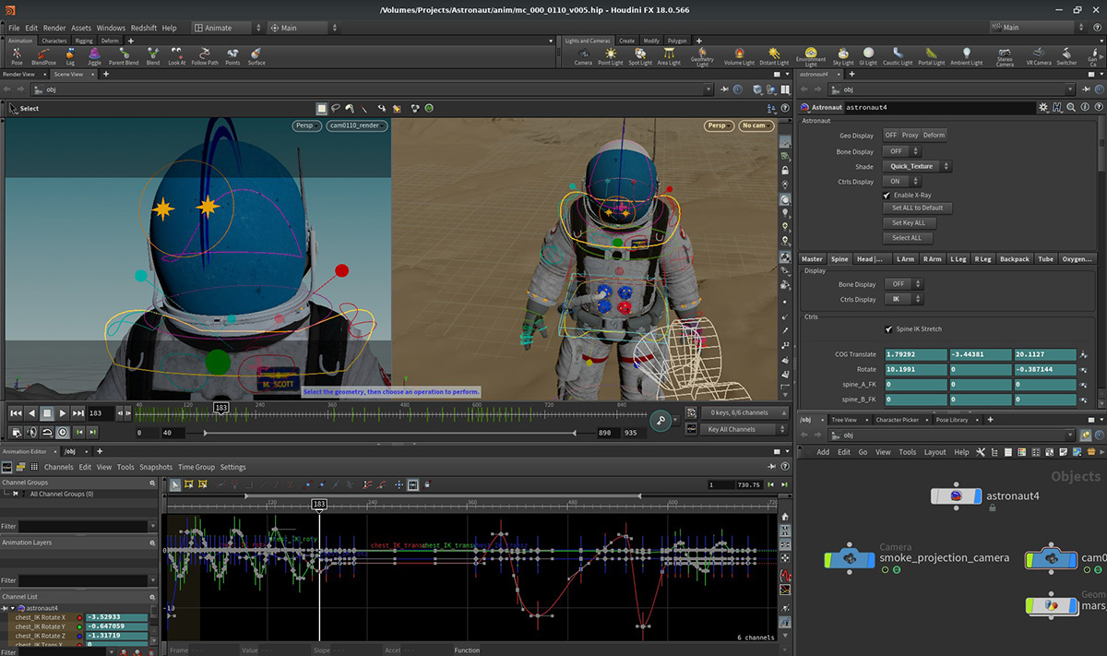Click the COG Translate X value field
The height and width of the screenshot is (656, 1107).
(915, 354)
